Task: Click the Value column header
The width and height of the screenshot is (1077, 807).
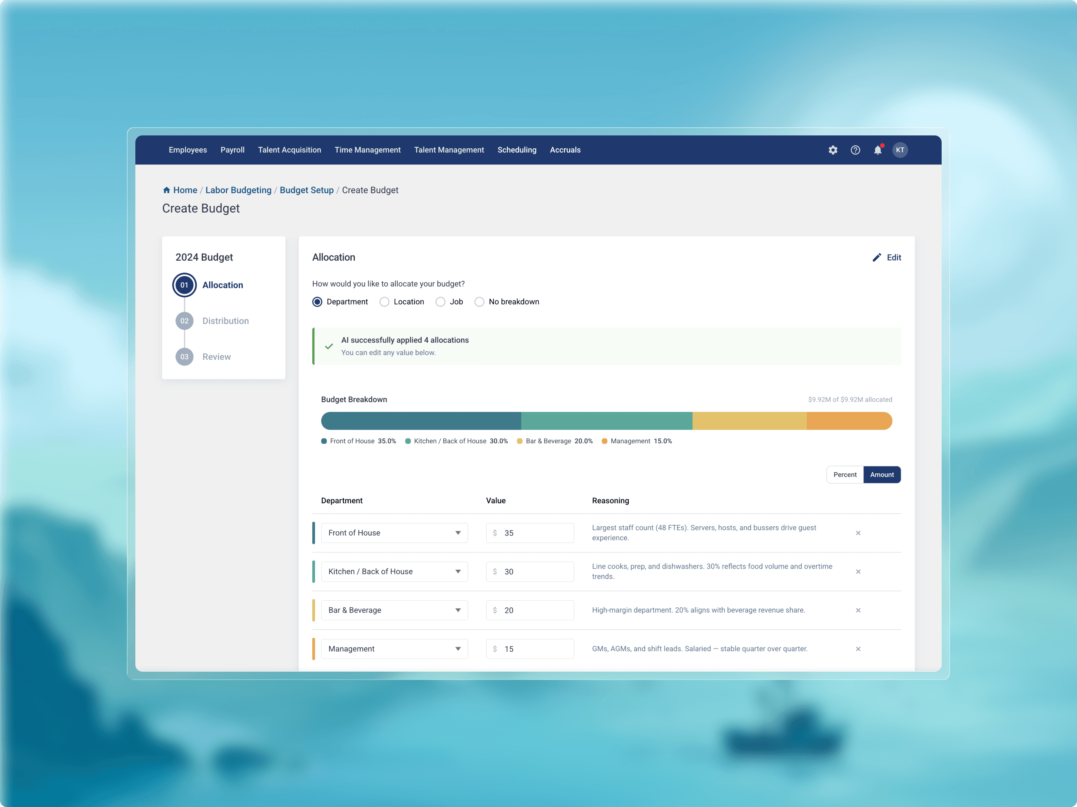Action: click(x=496, y=501)
